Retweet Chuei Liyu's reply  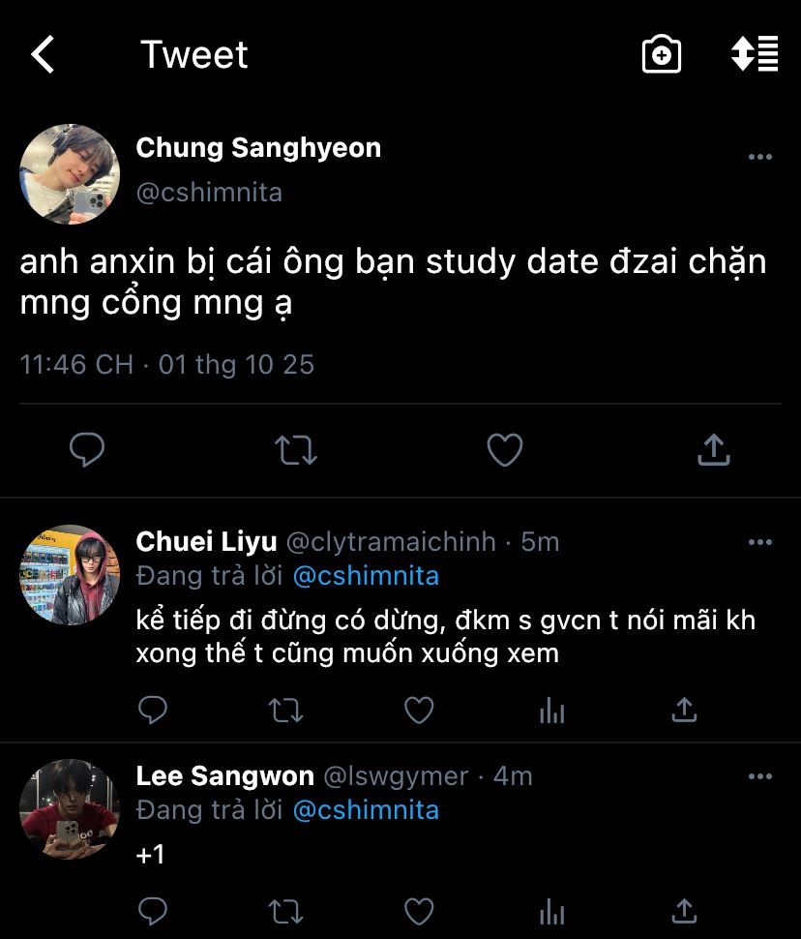[x=285, y=712]
